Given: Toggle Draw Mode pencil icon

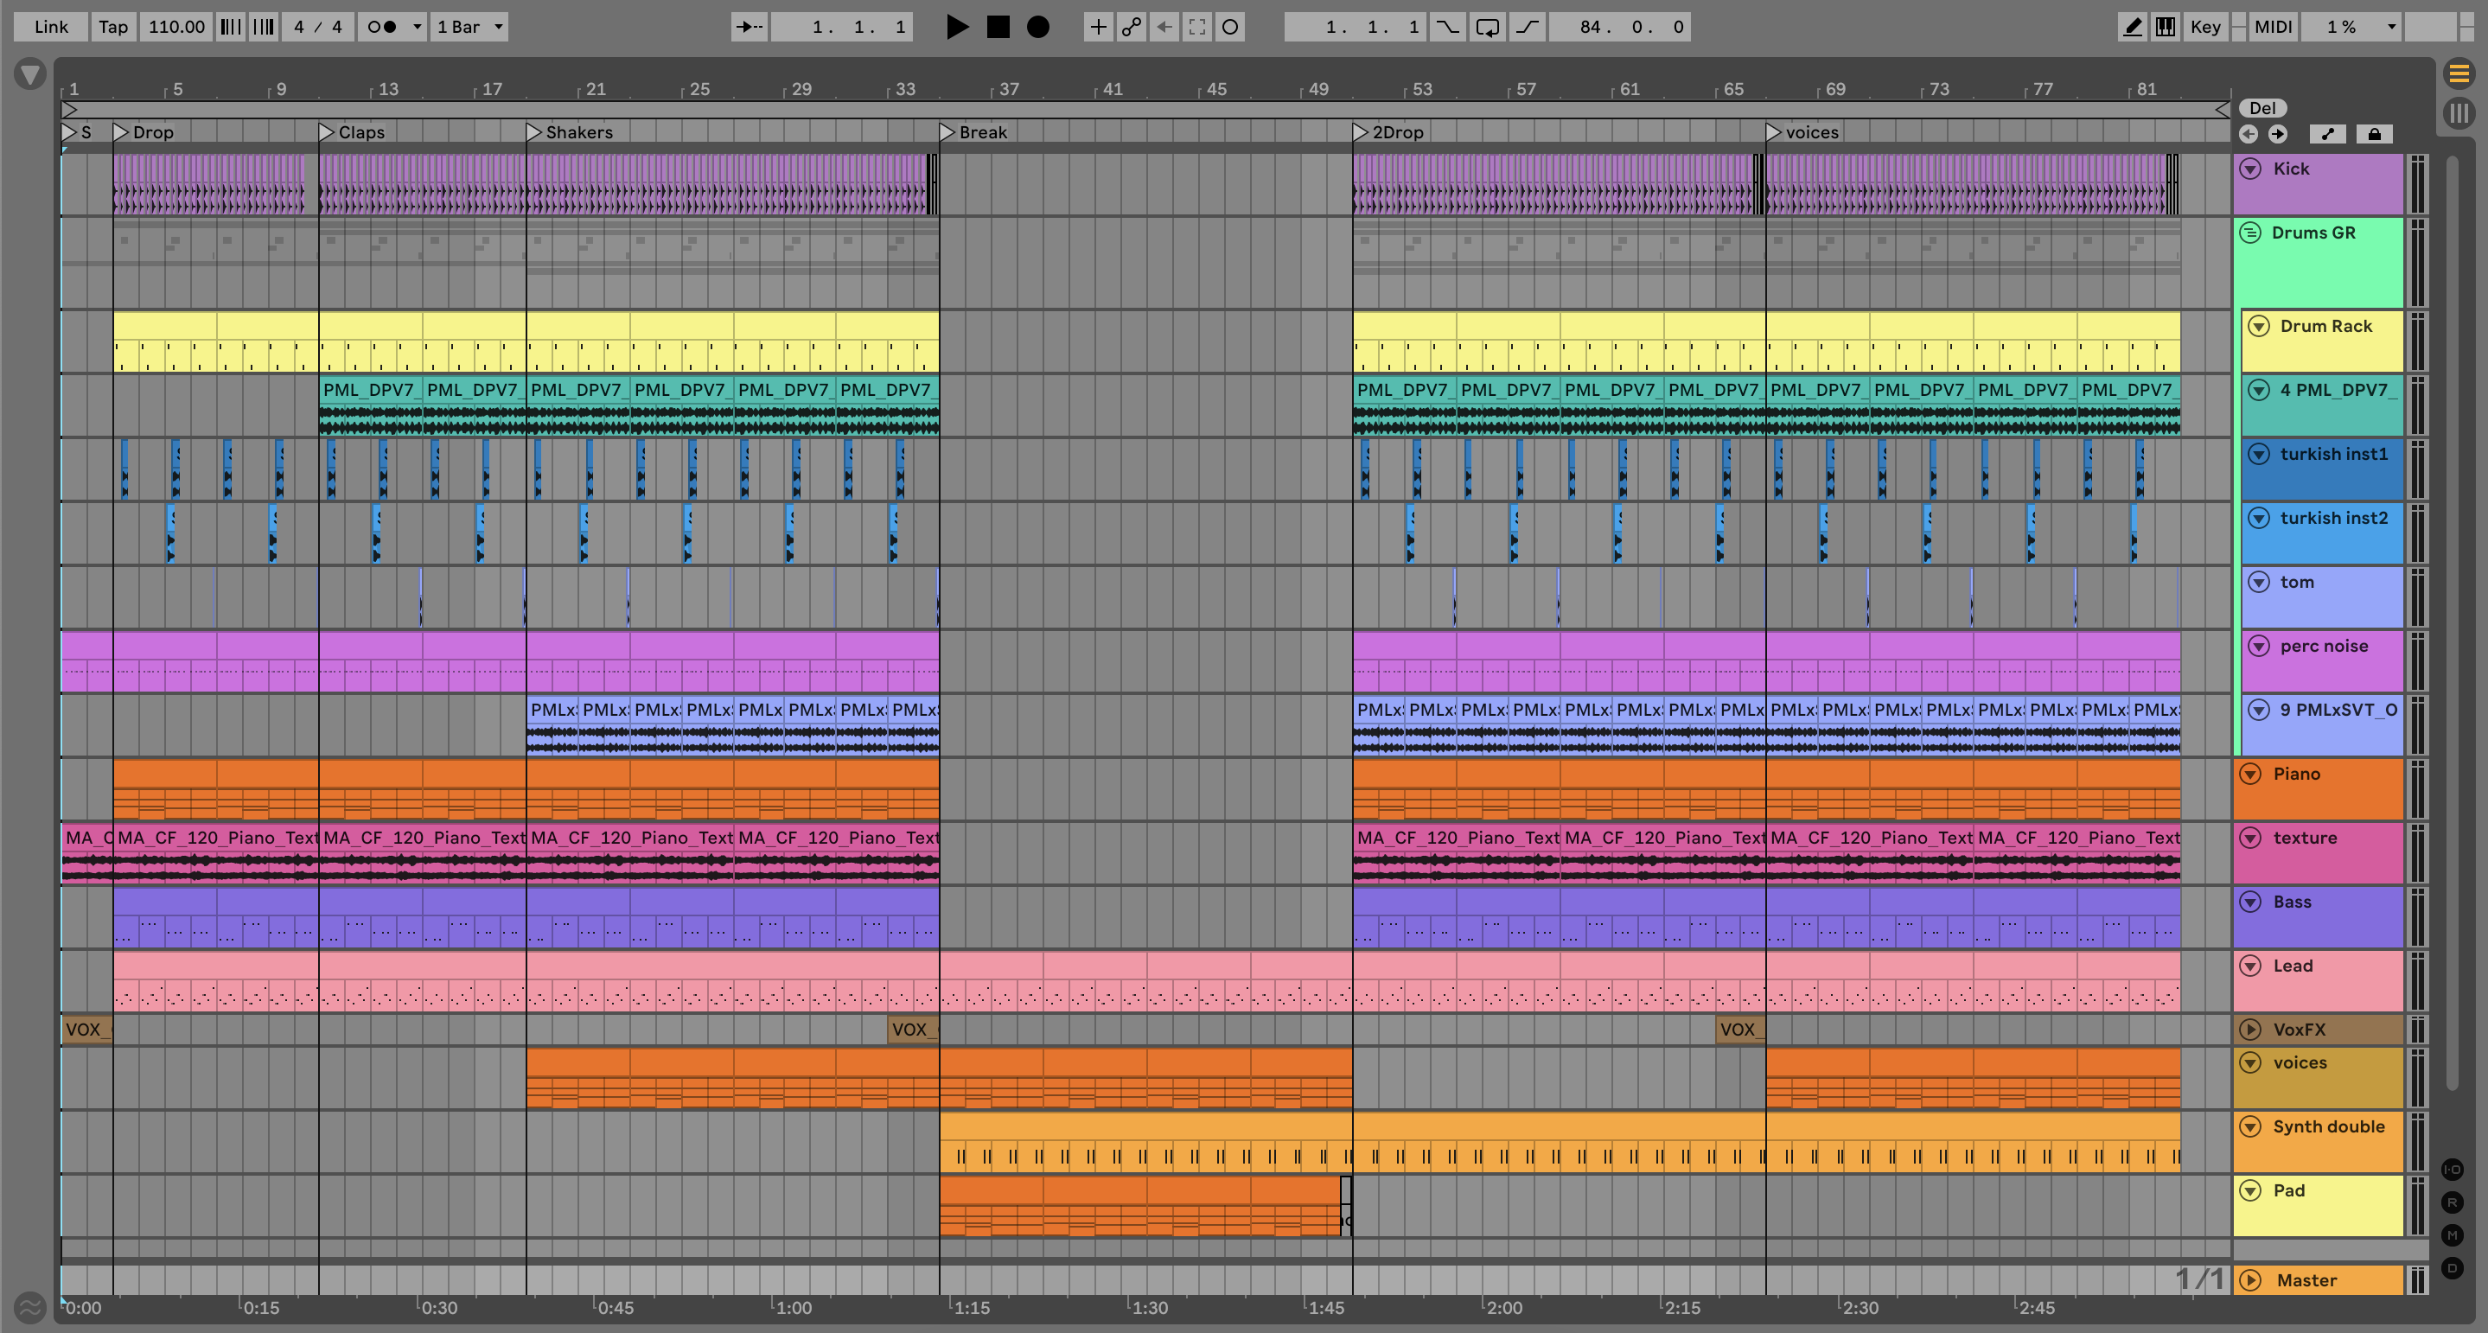Looking at the screenshot, I should [2132, 27].
